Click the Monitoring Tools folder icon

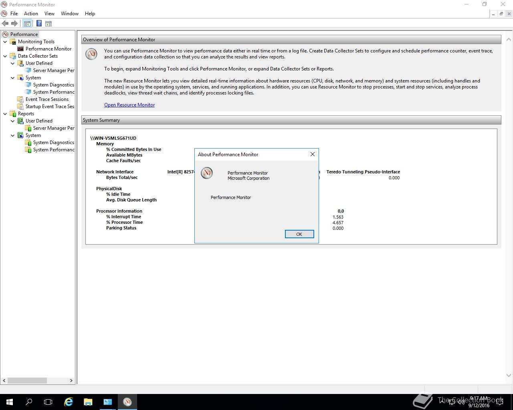coord(13,42)
